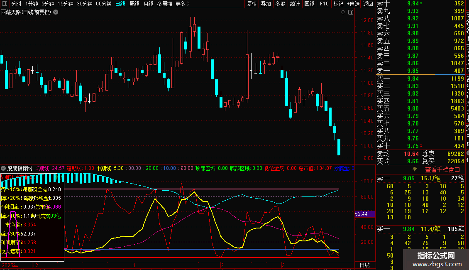This screenshot has width=469, height=270.
Task: Click the 返回 back button
Action: pyautogui.click(x=368, y=4)
